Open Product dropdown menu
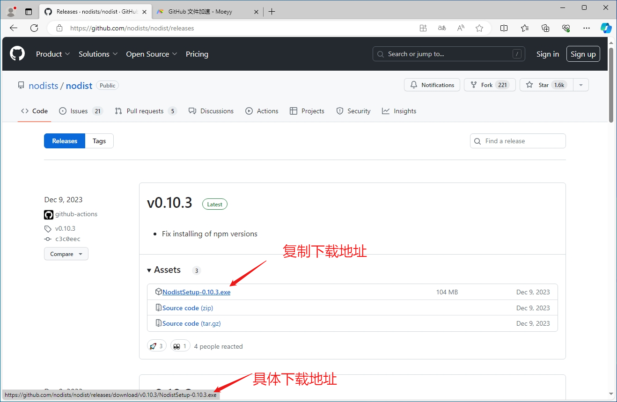Viewport: 617px width, 402px height. [x=53, y=54]
